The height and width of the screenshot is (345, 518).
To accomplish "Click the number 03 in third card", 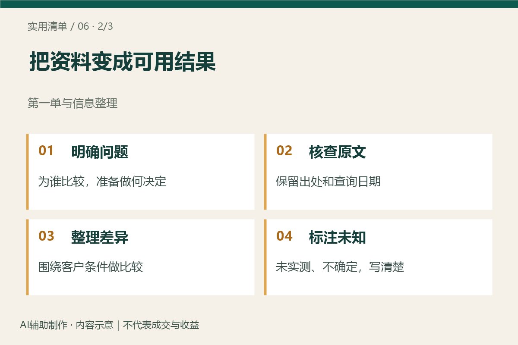I will tap(46, 236).
